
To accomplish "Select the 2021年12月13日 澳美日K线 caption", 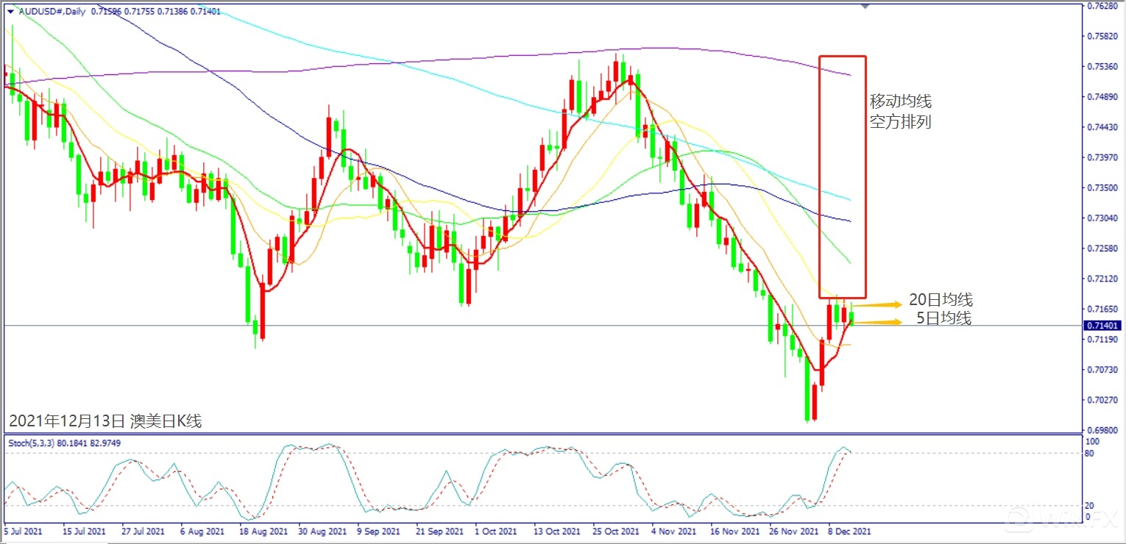I will [105, 421].
